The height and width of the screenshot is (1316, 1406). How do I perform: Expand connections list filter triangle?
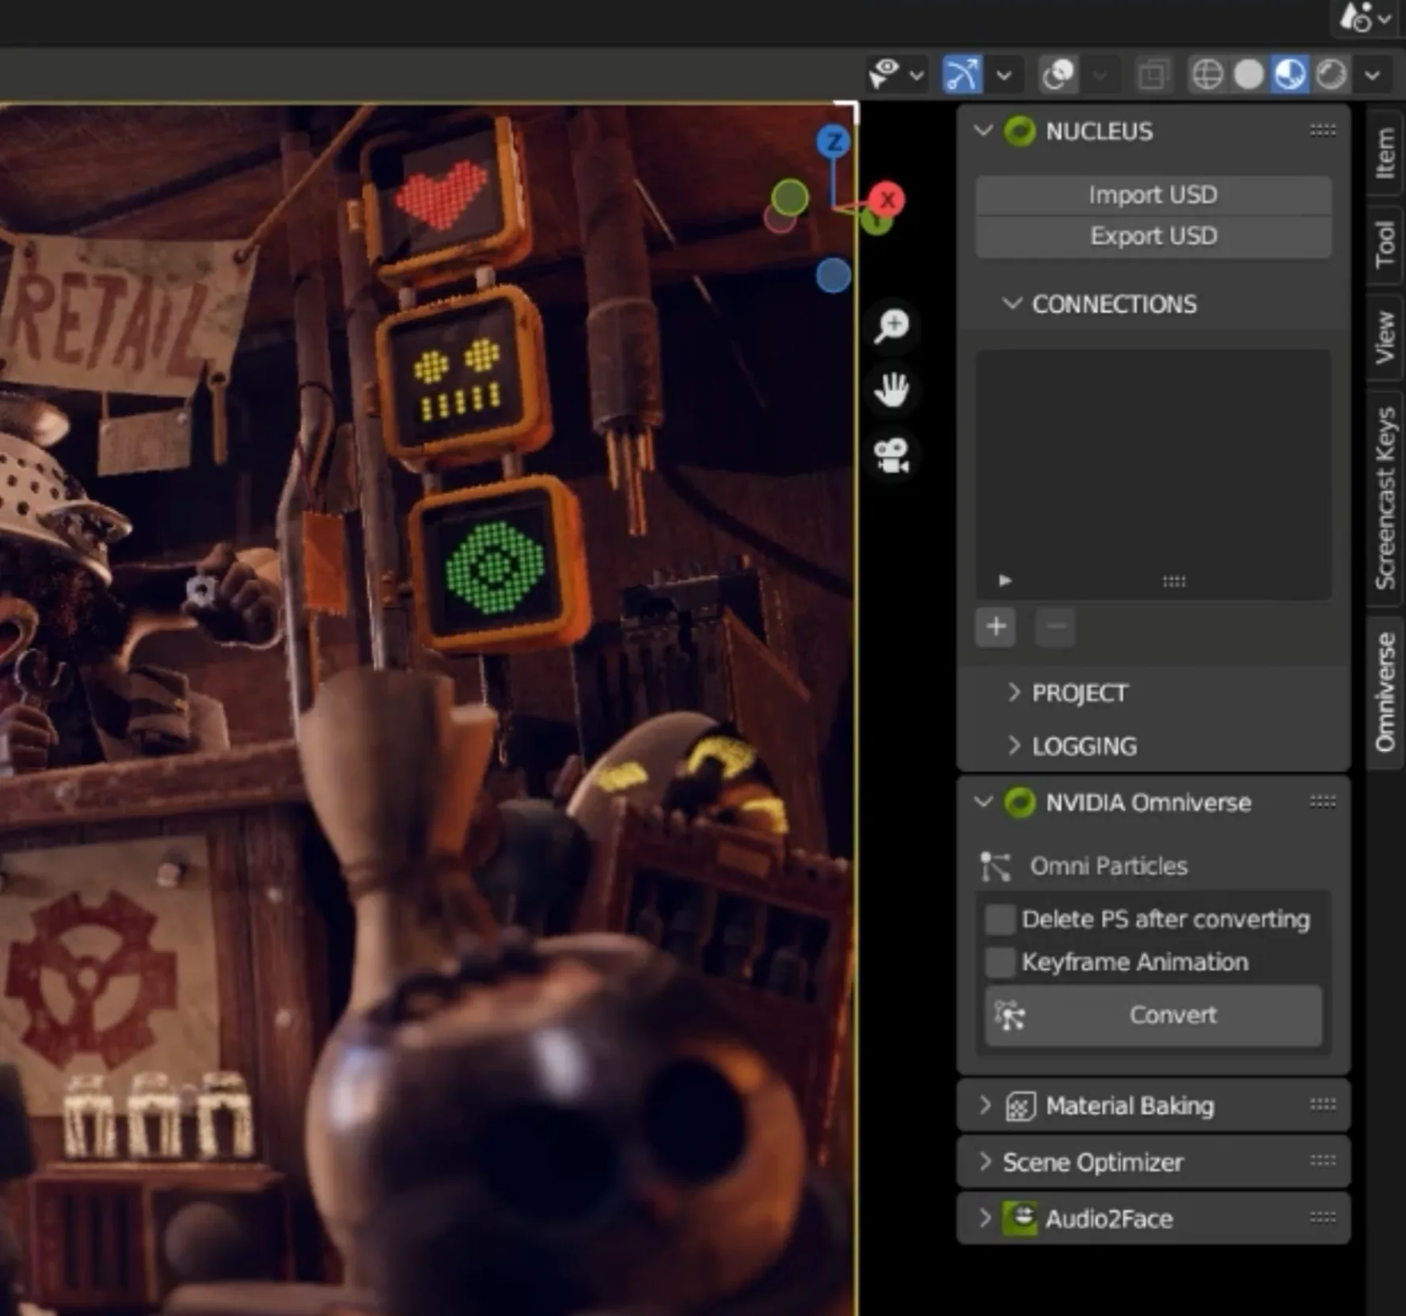(x=1005, y=580)
